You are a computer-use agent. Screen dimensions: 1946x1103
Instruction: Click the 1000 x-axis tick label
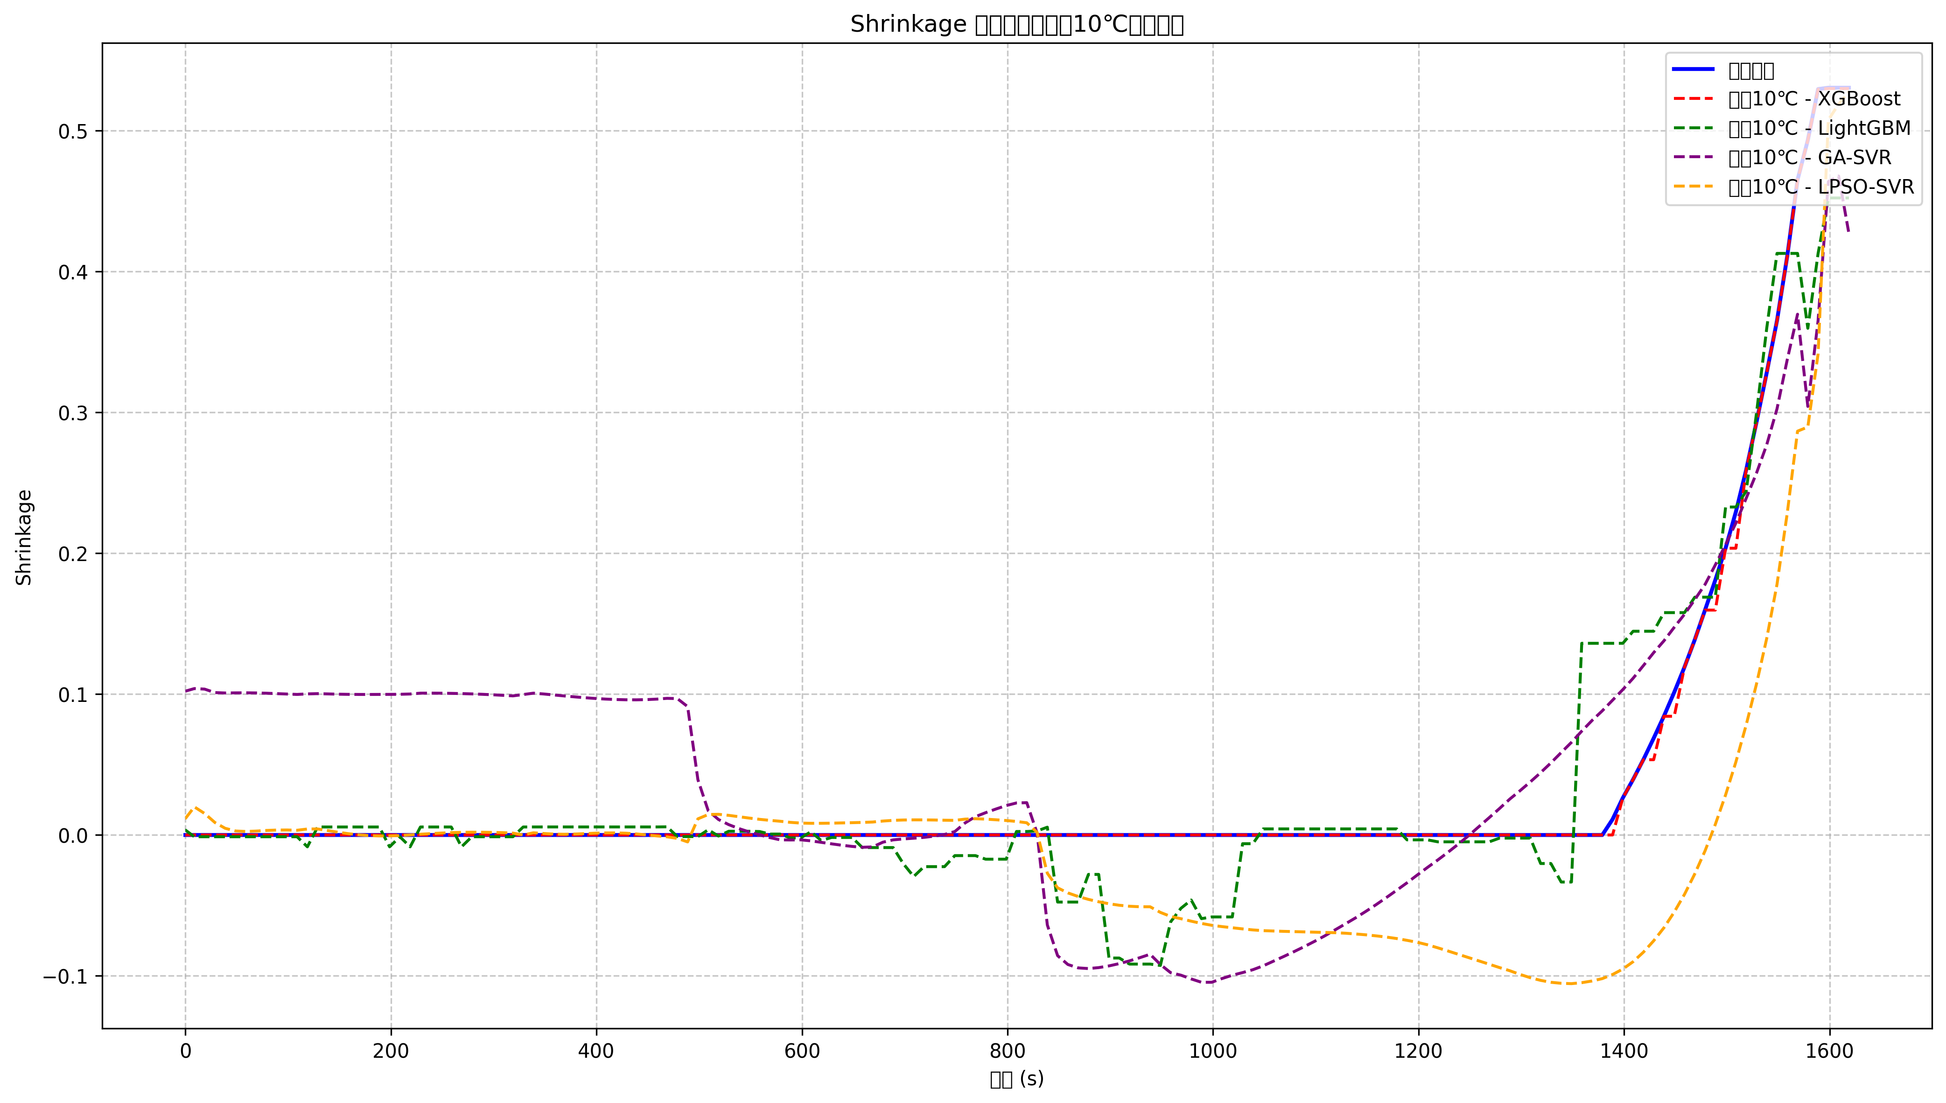(x=1212, y=1051)
